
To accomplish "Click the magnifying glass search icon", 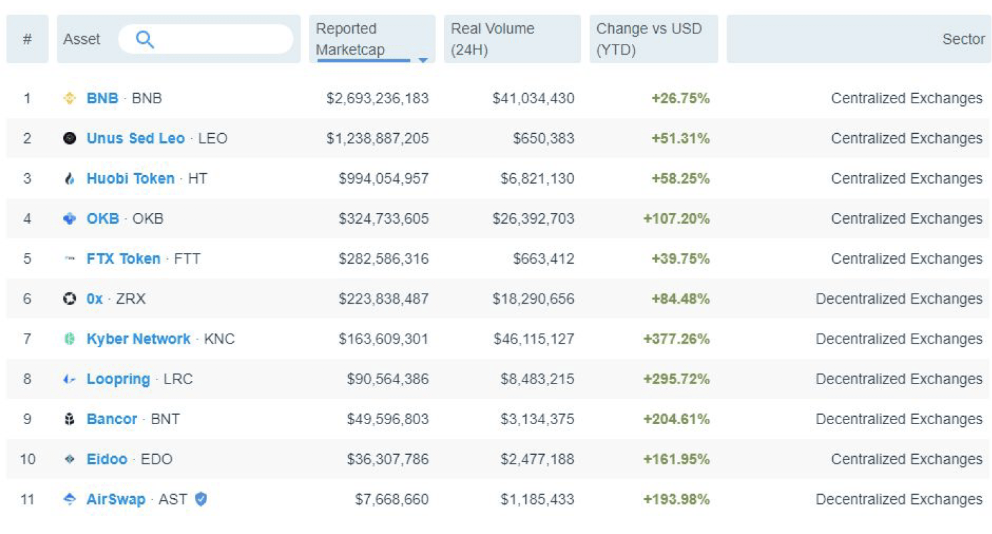I will point(144,40).
